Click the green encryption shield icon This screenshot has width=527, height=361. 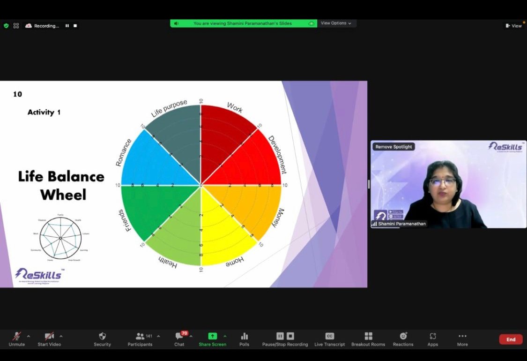[6, 26]
